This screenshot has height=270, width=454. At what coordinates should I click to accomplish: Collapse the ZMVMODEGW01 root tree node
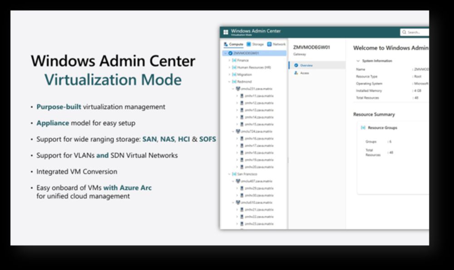click(225, 53)
